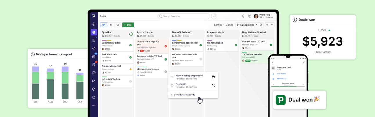Open the help question mark icon
This screenshot has width=375, height=117.
[250, 16]
